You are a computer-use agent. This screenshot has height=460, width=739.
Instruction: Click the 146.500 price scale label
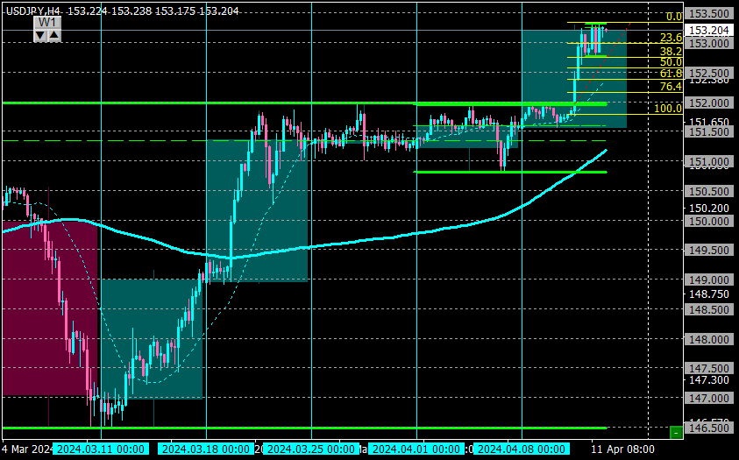coord(709,428)
